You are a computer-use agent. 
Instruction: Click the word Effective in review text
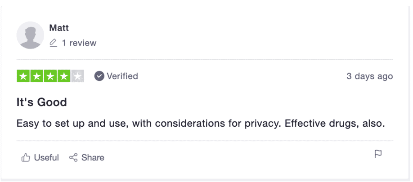[303, 123]
